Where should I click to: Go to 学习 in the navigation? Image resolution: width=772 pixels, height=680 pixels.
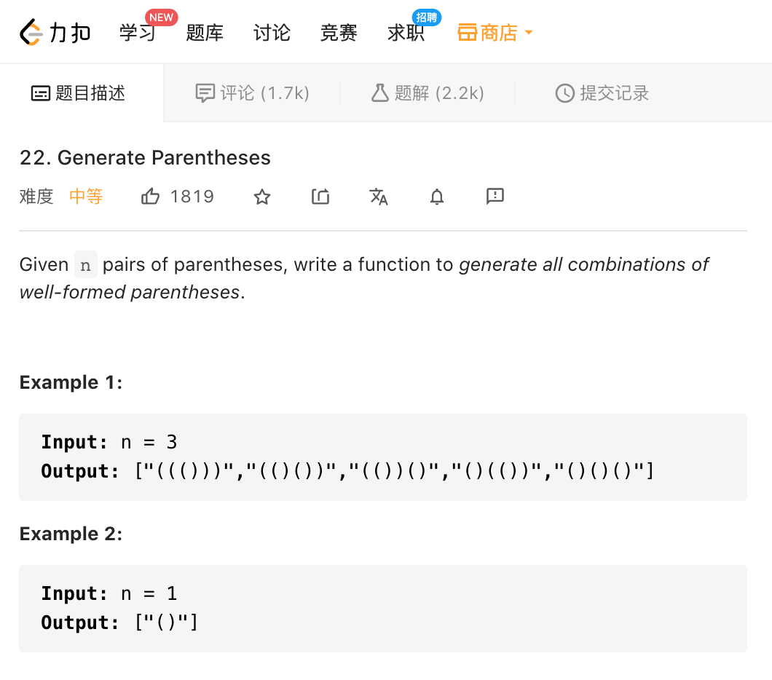coord(138,33)
